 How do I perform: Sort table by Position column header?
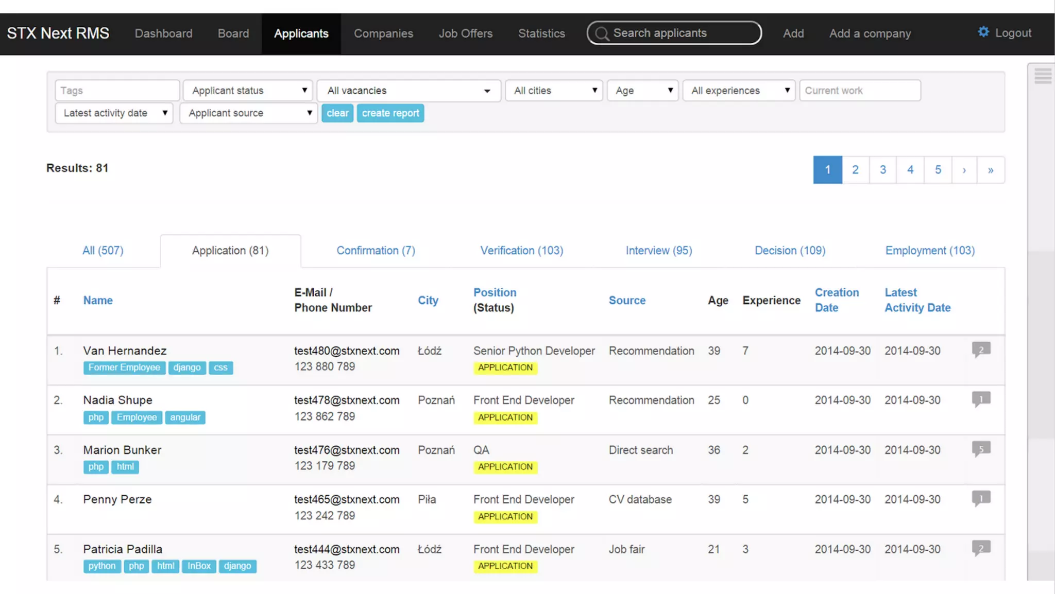click(495, 292)
